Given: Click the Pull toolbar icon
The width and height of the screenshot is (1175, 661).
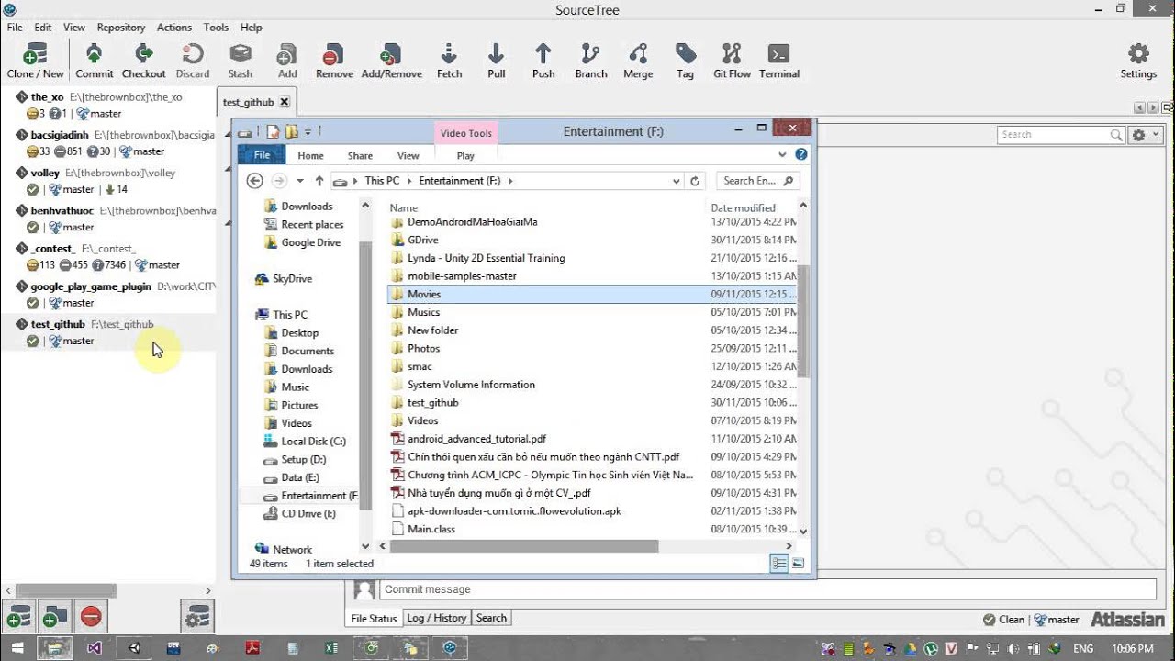Looking at the screenshot, I should pyautogui.click(x=496, y=61).
